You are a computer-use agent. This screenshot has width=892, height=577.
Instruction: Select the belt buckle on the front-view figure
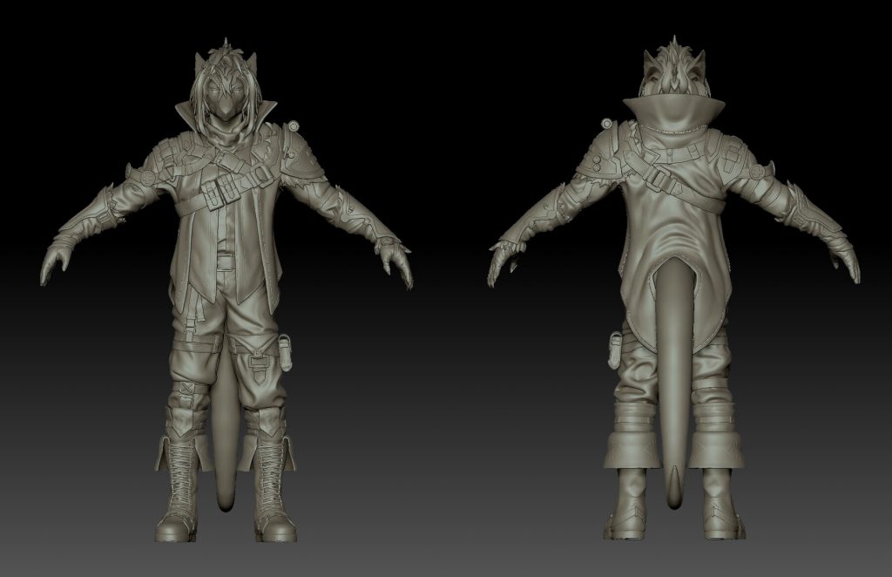[226, 260]
